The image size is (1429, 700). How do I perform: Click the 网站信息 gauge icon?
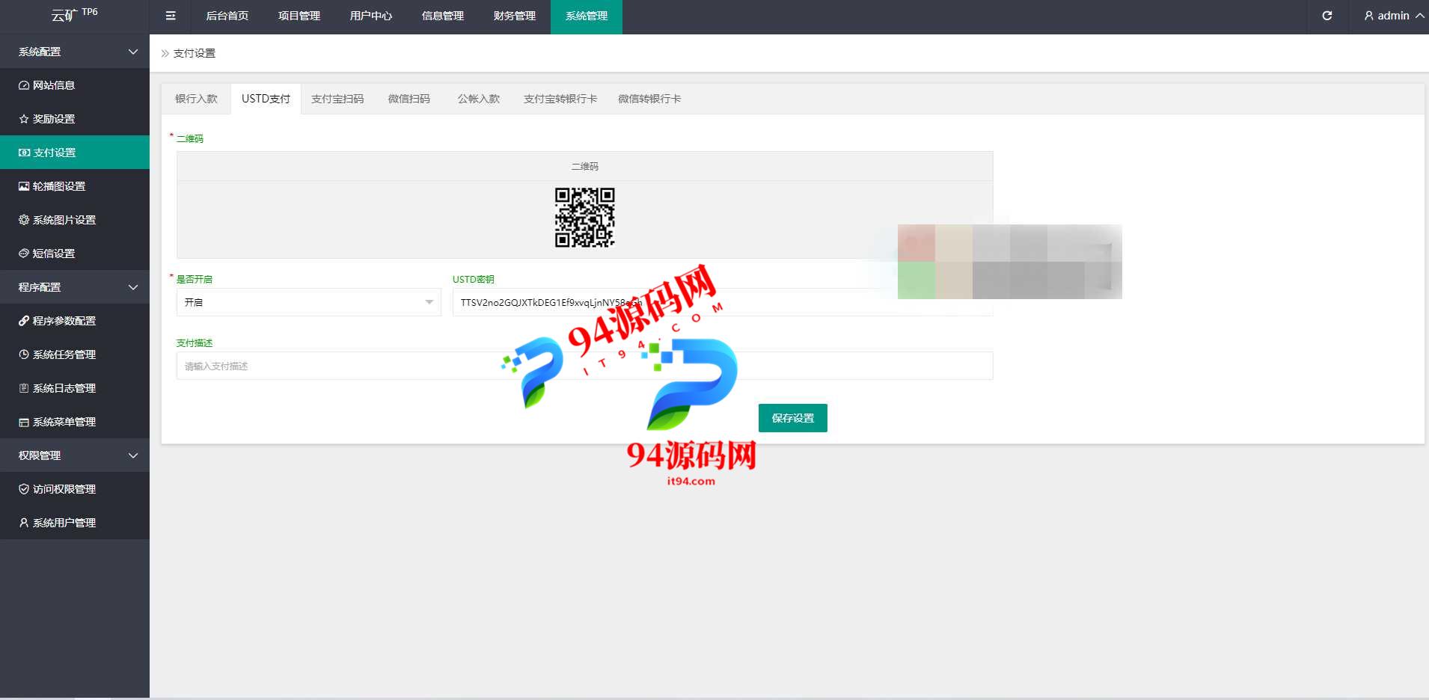(x=24, y=85)
